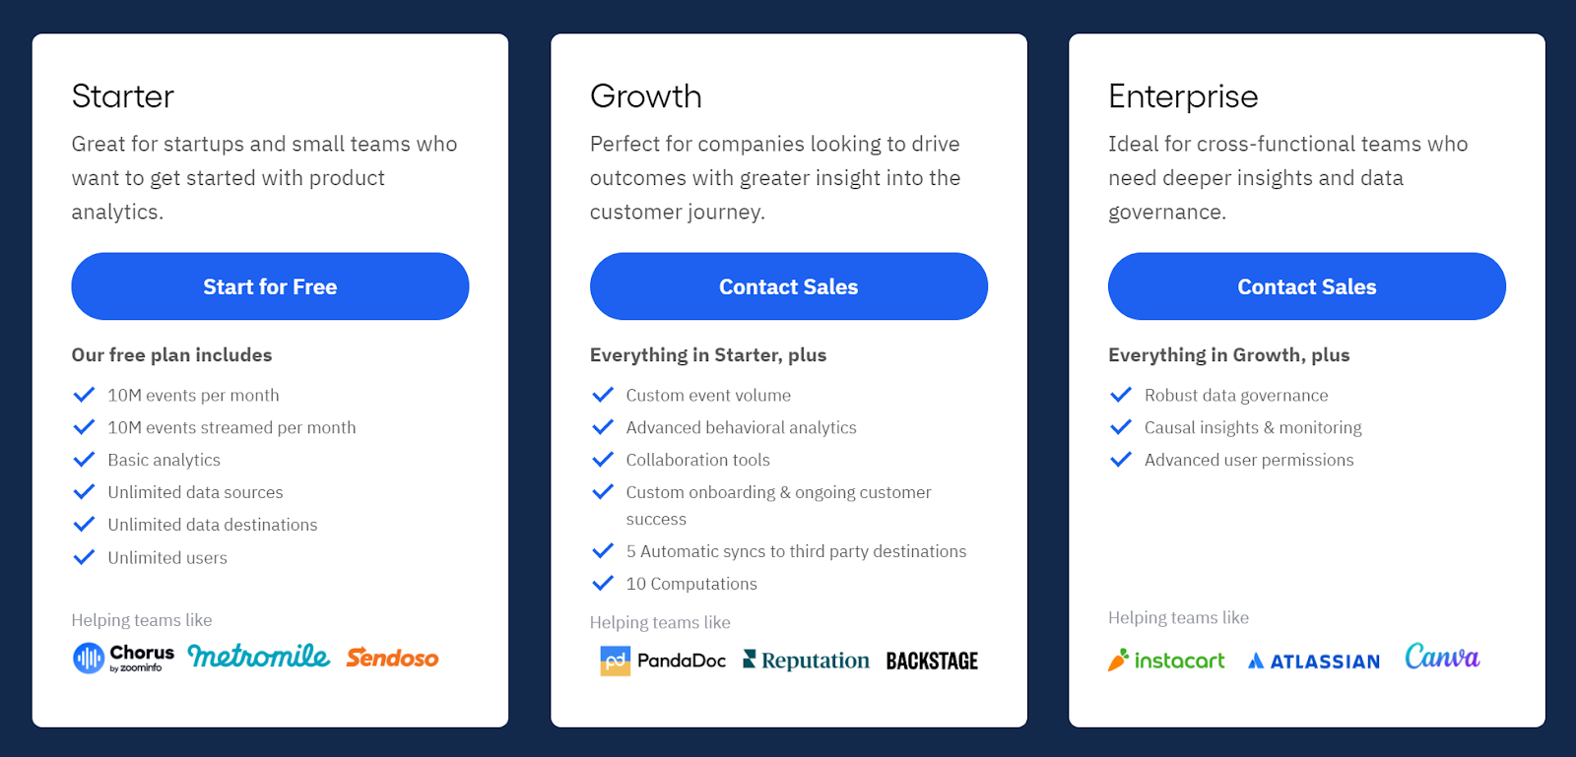This screenshot has width=1576, height=757.
Task: Click checkmark next to Custom event volume
Action: [x=603, y=395]
